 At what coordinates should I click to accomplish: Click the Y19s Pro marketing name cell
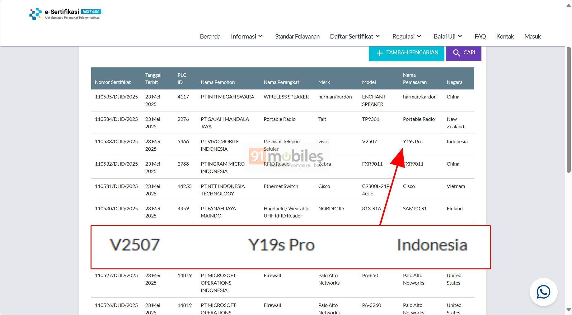(x=413, y=141)
